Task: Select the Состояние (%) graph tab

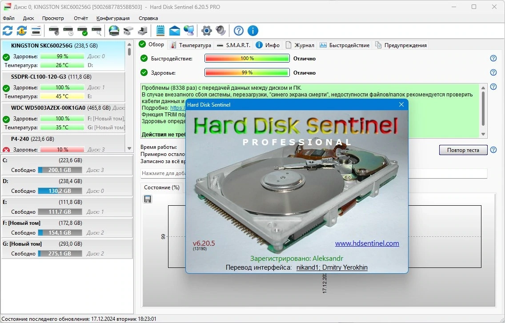Action: [162, 187]
